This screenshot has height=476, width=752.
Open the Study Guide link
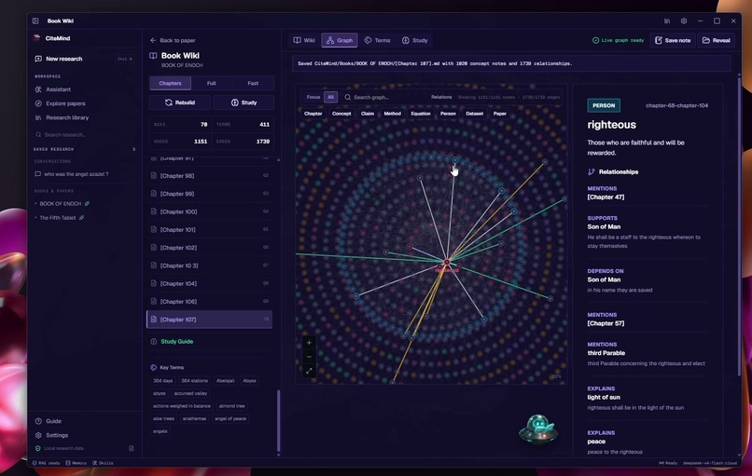point(176,342)
